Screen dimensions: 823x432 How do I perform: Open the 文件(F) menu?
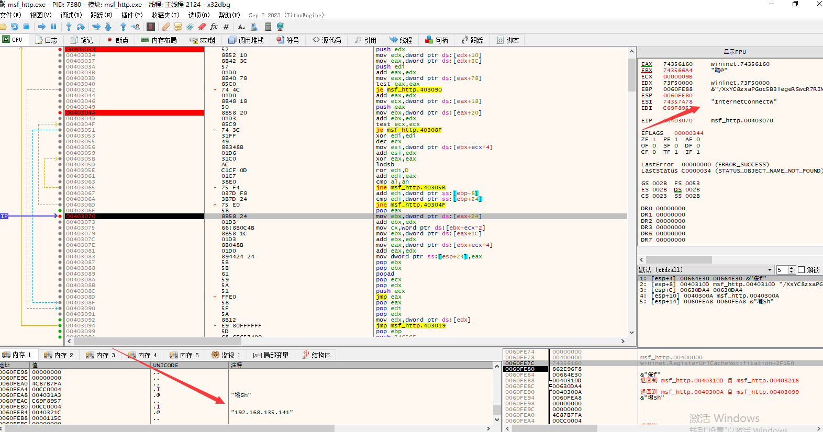[11, 15]
